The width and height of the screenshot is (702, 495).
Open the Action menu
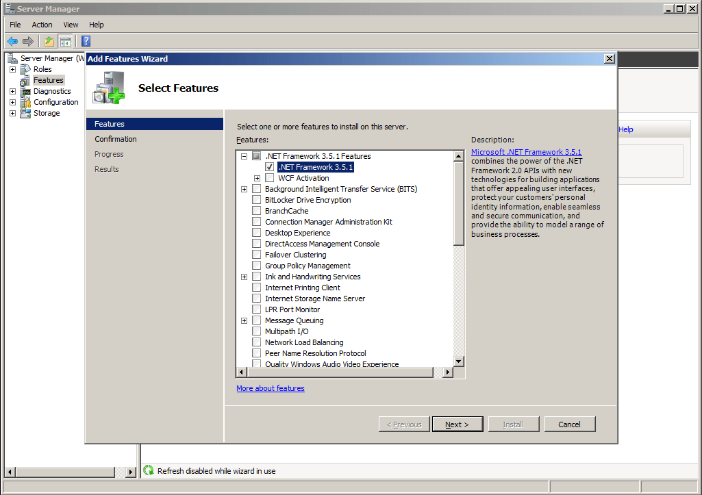click(42, 25)
